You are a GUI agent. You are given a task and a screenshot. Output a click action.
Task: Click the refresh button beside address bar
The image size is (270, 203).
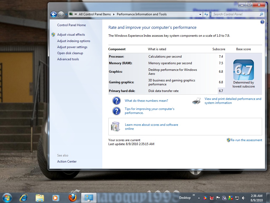(x=206, y=14)
